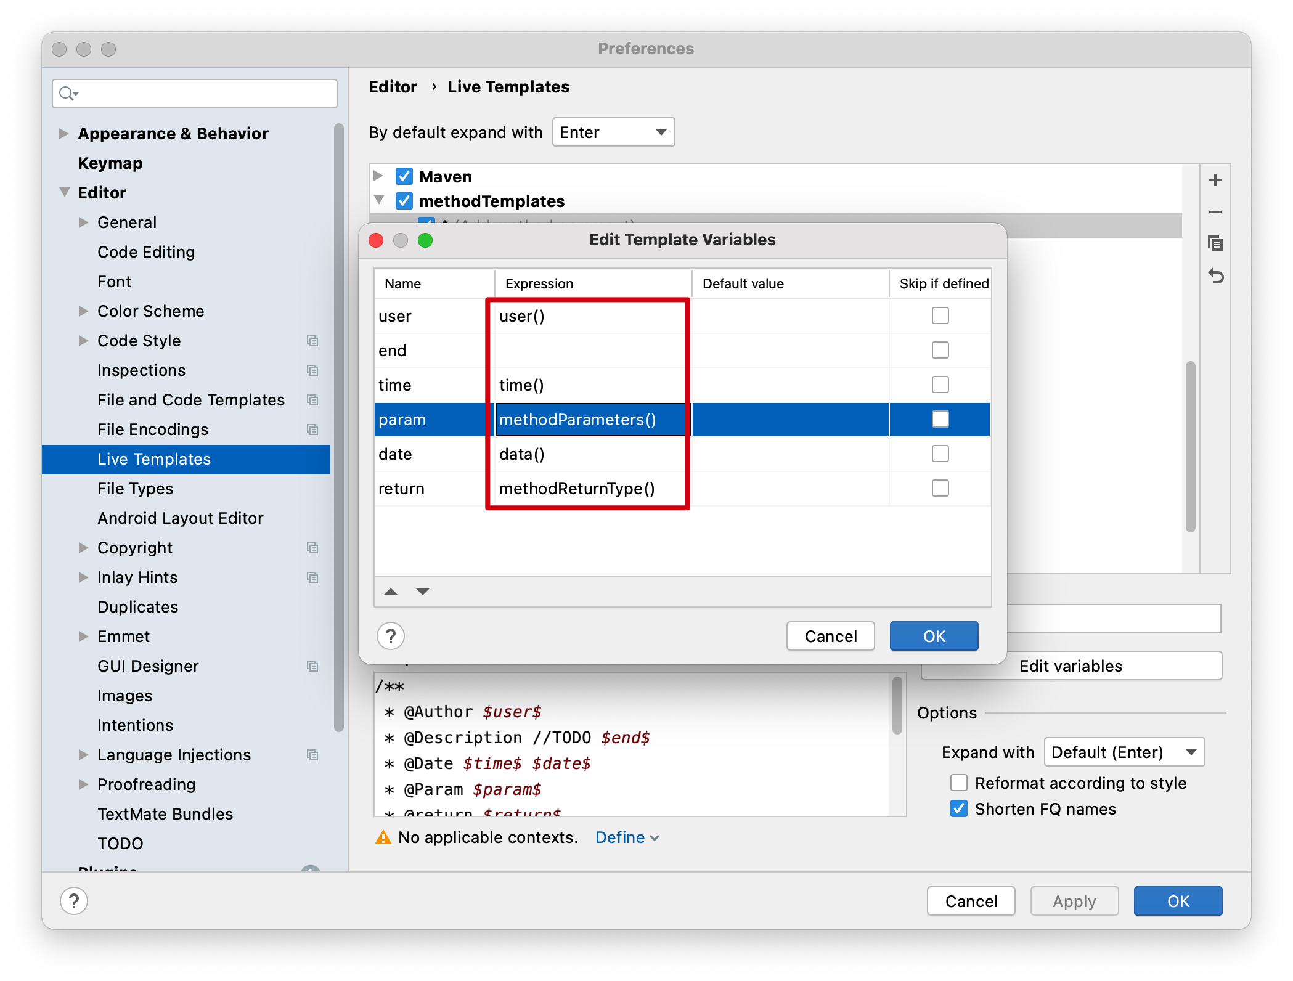Click the add template variable icon
The image size is (1293, 981).
click(1216, 181)
